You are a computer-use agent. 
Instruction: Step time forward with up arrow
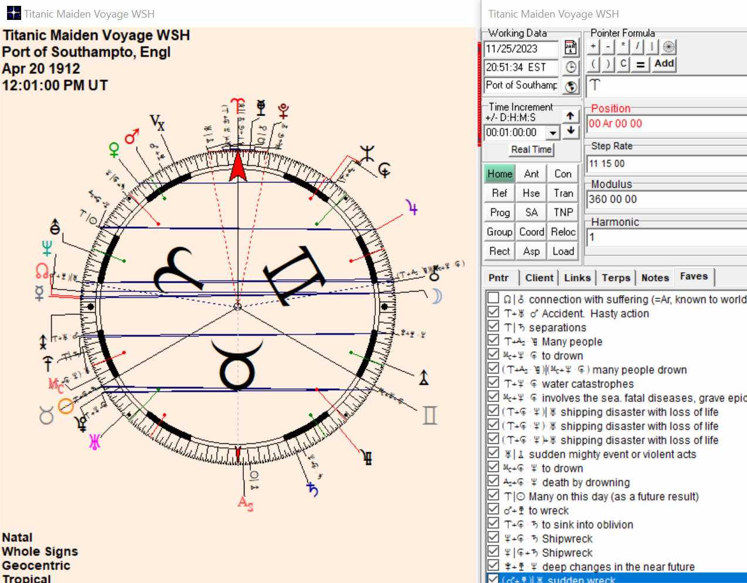[x=571, y=116]
